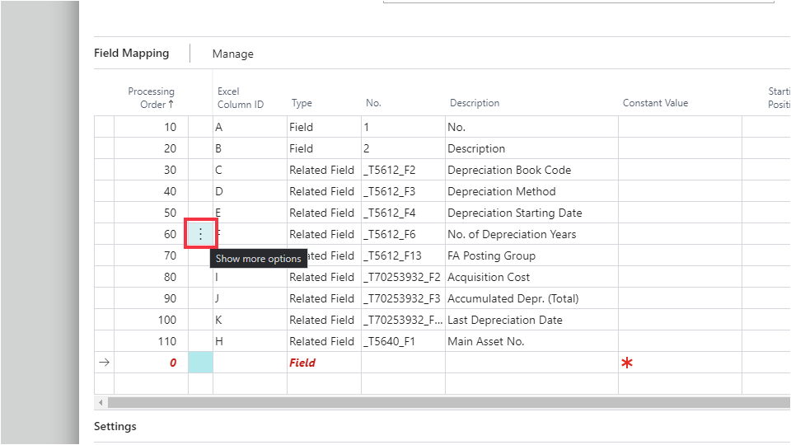
Task: Select Processing Order cell 50
Action: click(152, 213)
